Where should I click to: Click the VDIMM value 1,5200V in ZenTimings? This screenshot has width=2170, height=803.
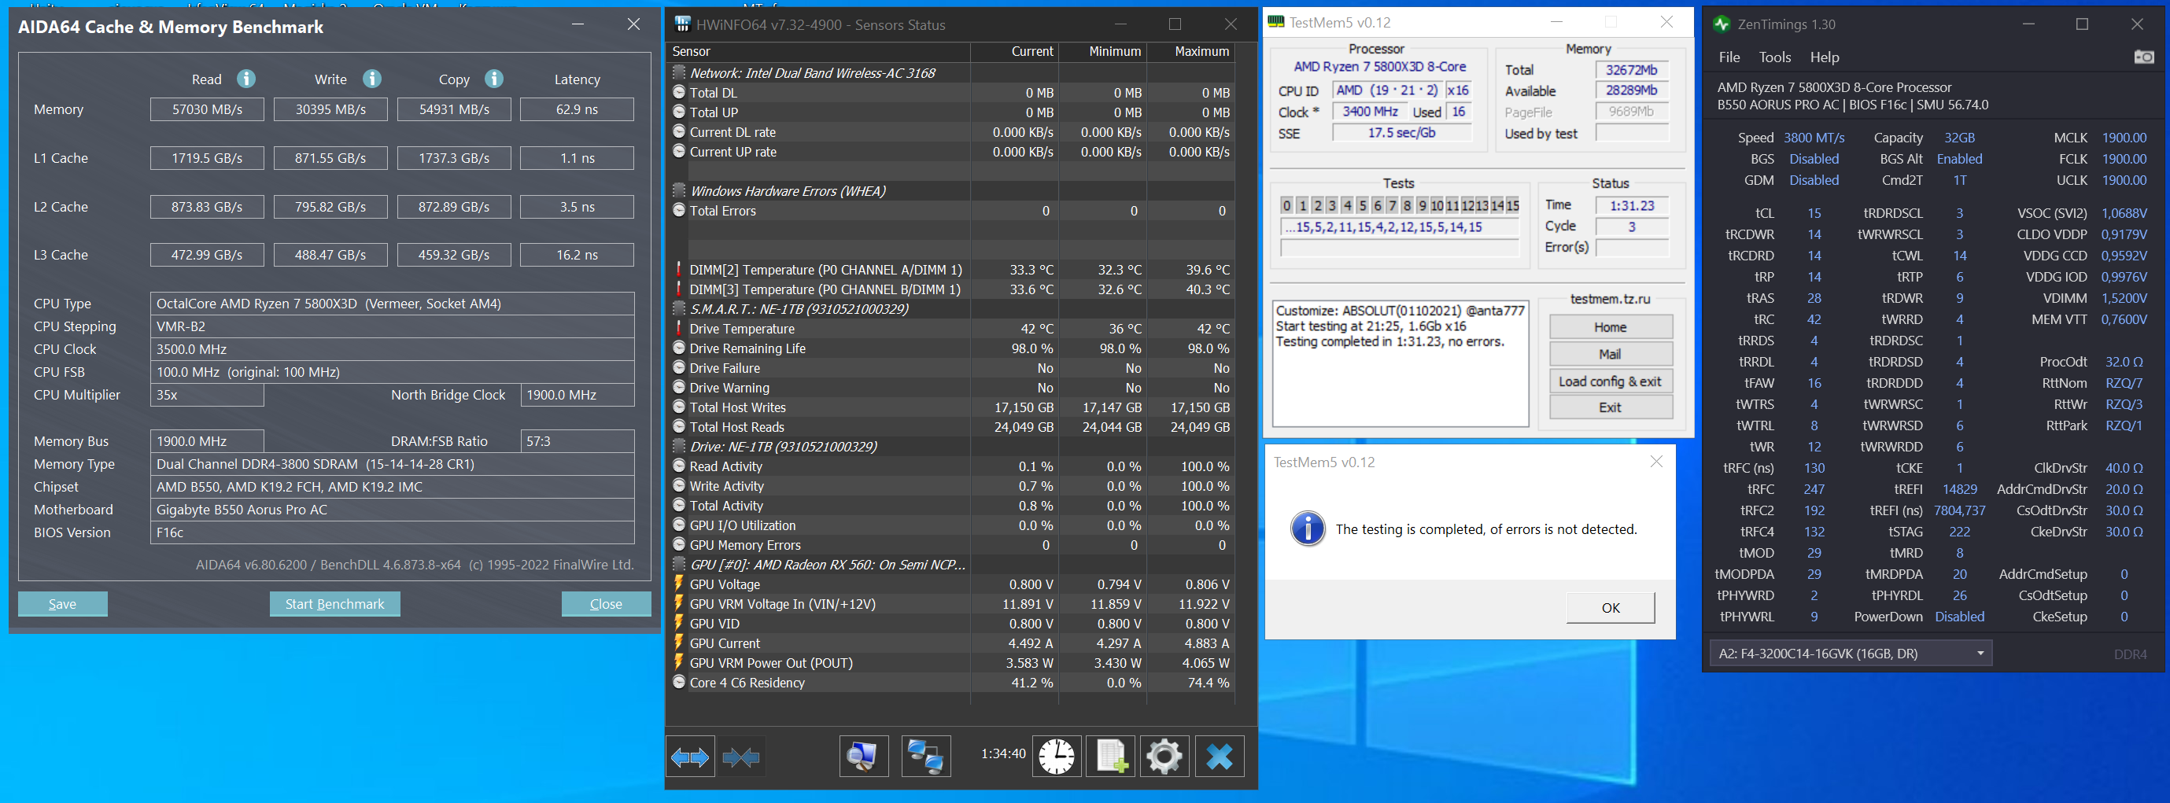(2124, 298)
